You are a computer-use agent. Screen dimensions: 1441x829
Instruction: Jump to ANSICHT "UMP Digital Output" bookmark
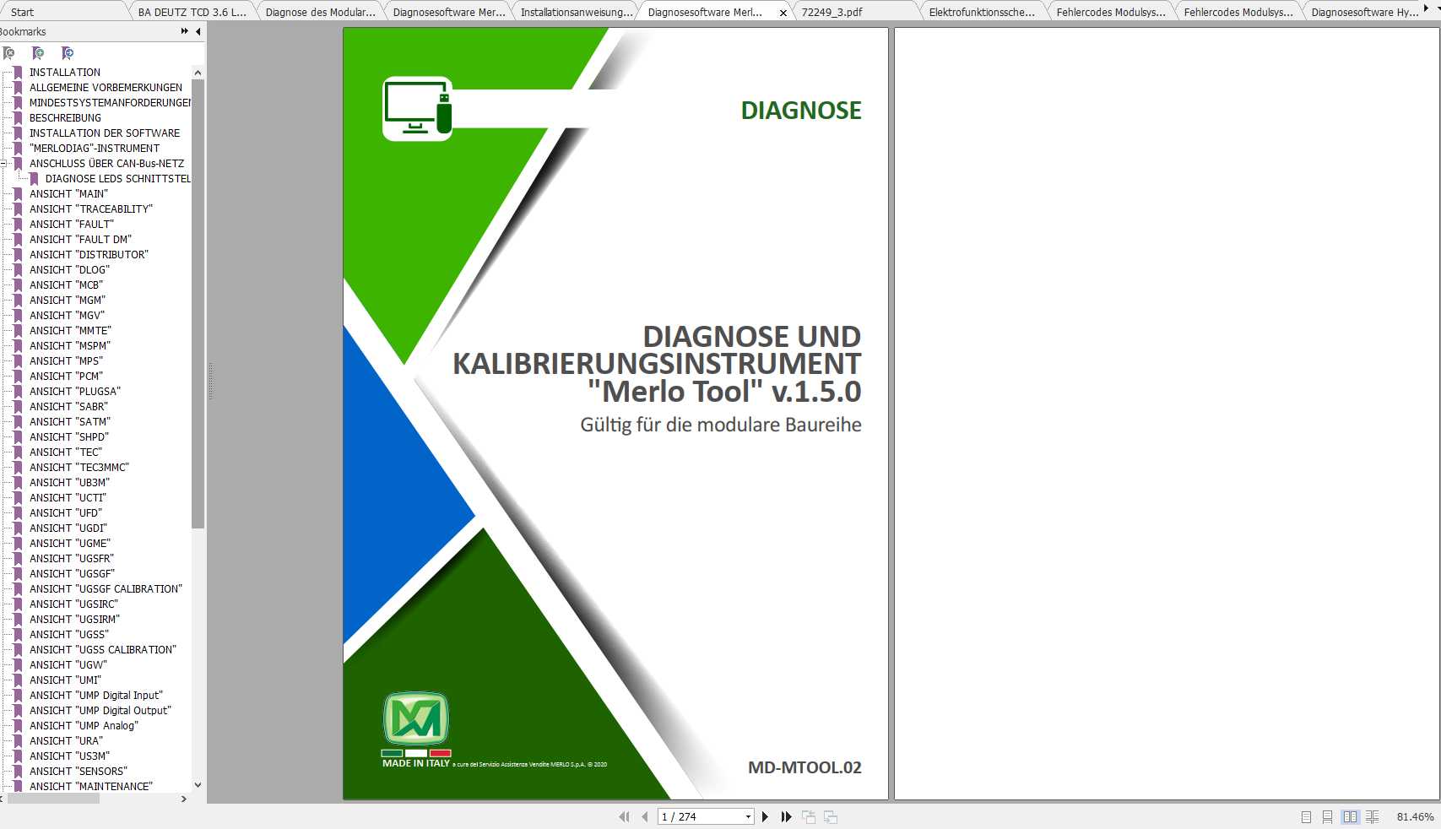[x=100, y=710]
